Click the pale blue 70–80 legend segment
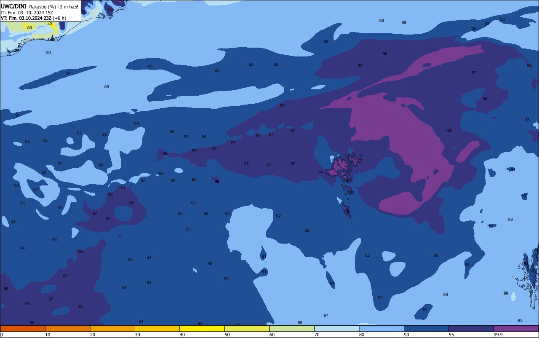Viewport: 539px width, 338px height. [336, 328]
